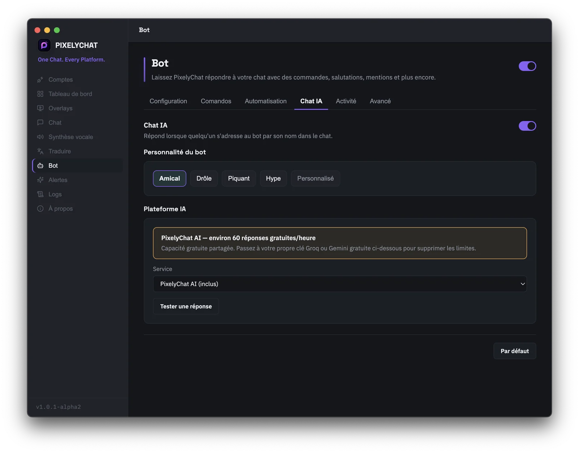Turn off the Chat IA toggle
The width and height of the screenshot is (579, 453).
click(527, 126)
